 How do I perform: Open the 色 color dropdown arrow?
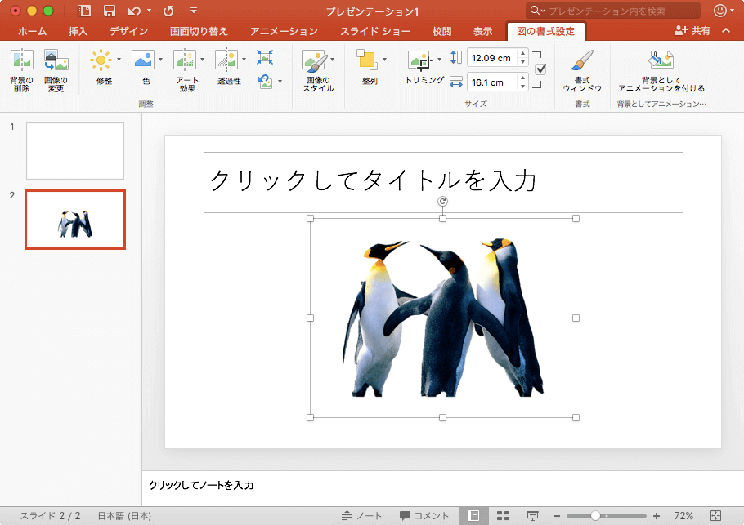coord(160,60)
